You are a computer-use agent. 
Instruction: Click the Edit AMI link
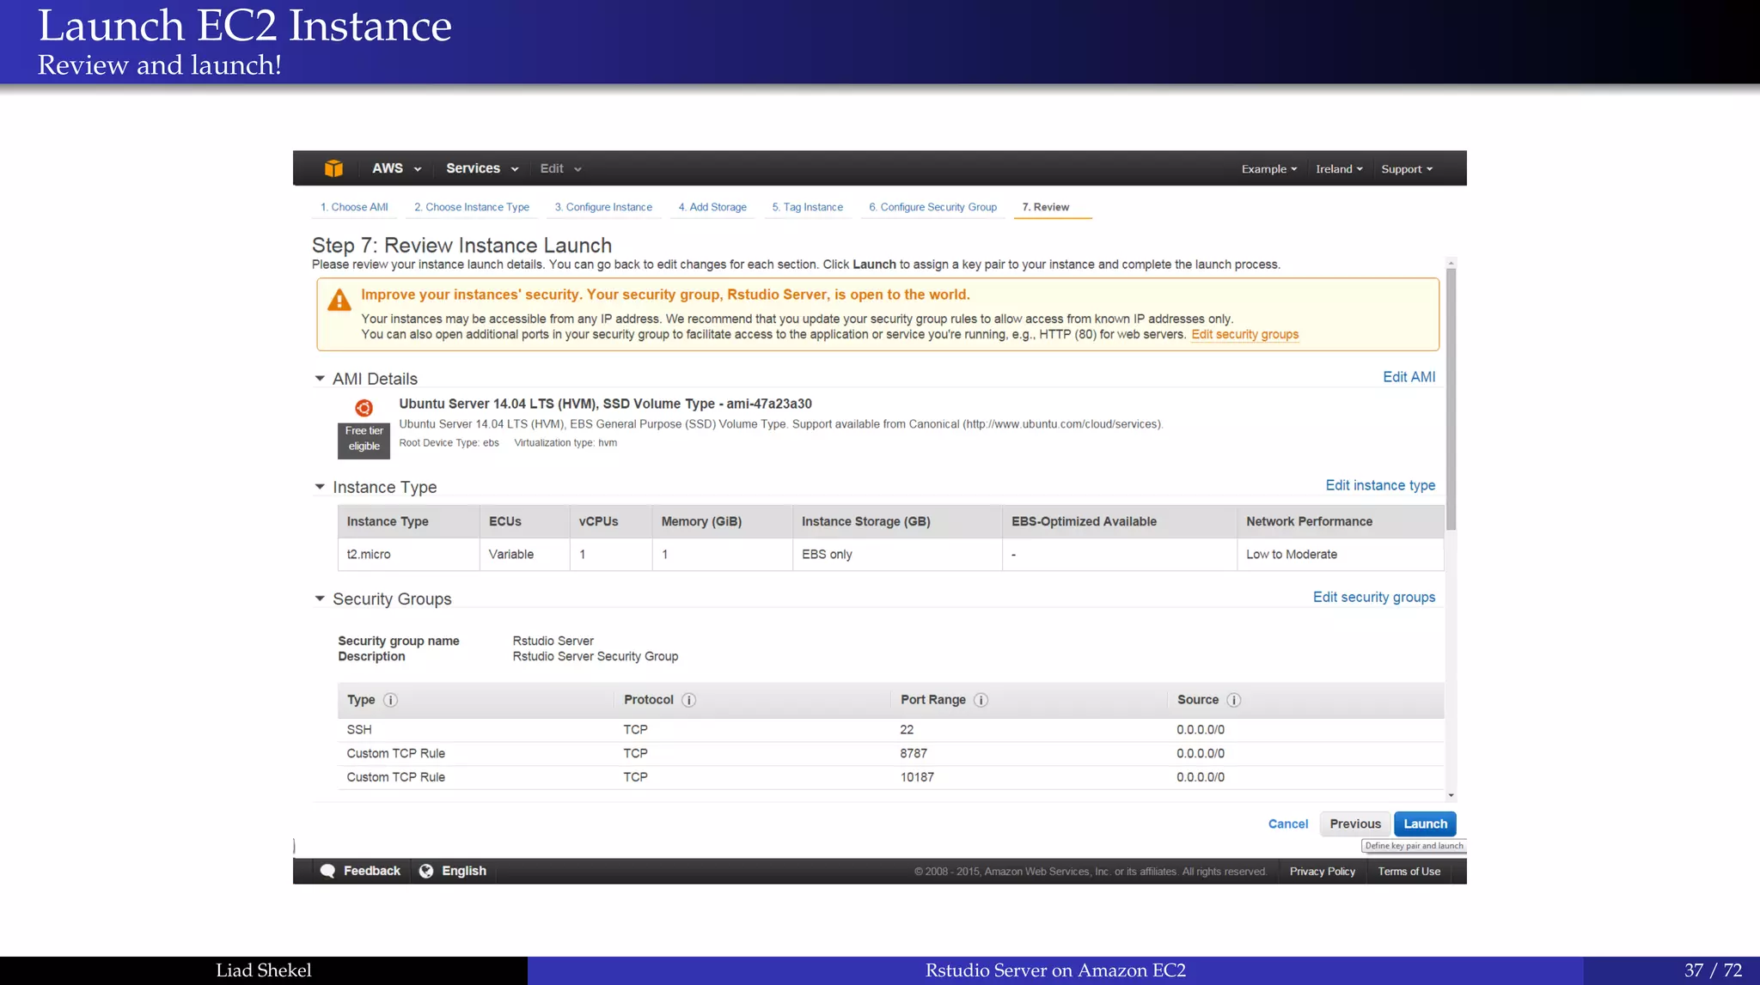(x=1409, y=377)
